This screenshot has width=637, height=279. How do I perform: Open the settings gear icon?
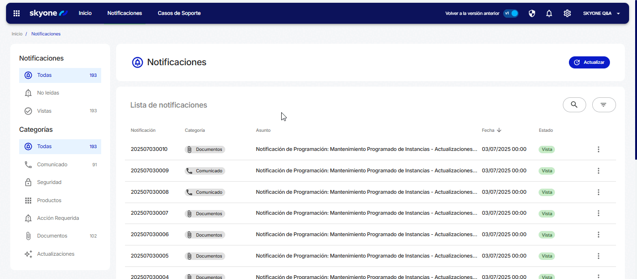click(x=567, y=14)
